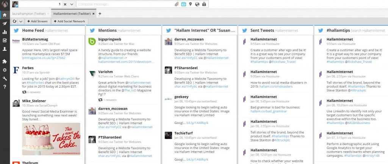Click the Twitter bird icon of Sent Tweets
Screen dimensions: 388x164
coord(244,31)
